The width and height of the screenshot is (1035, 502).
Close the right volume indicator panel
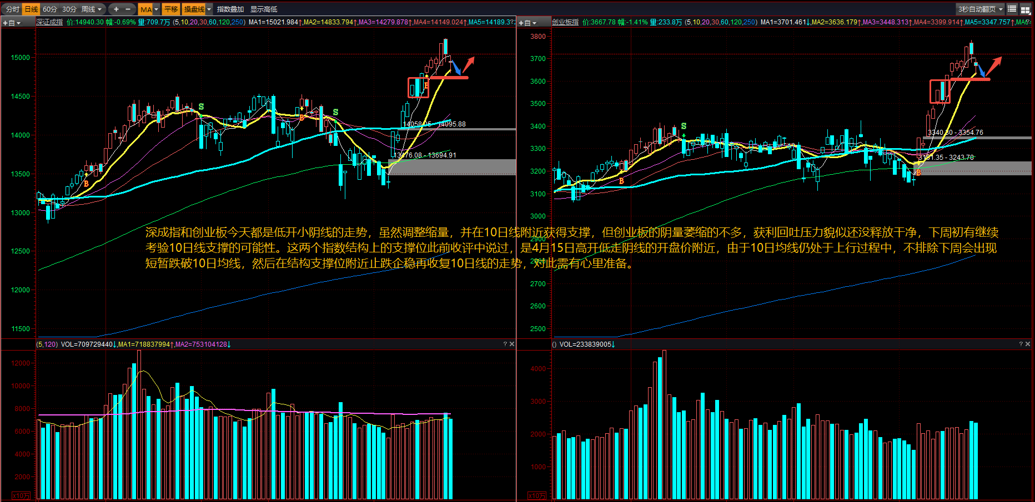1028,344
